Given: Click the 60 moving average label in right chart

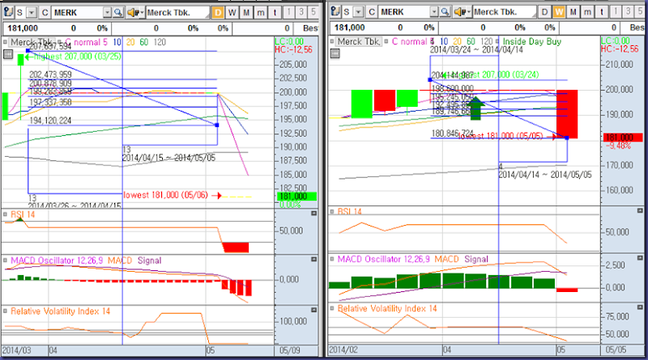Looking at the screenshot, I should point(471,41).
